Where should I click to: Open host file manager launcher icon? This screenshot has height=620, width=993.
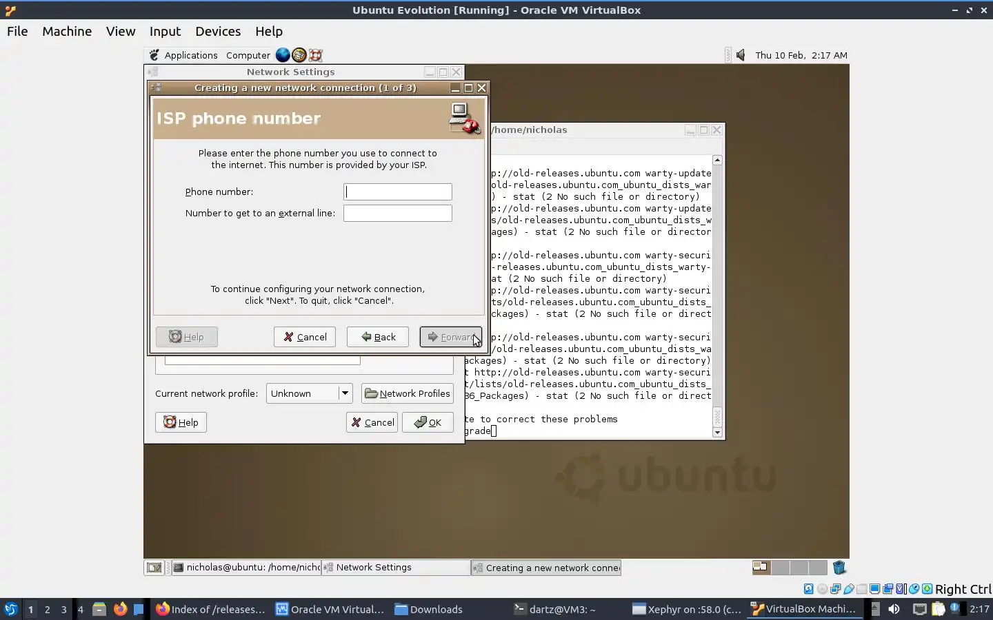point(99,609)
